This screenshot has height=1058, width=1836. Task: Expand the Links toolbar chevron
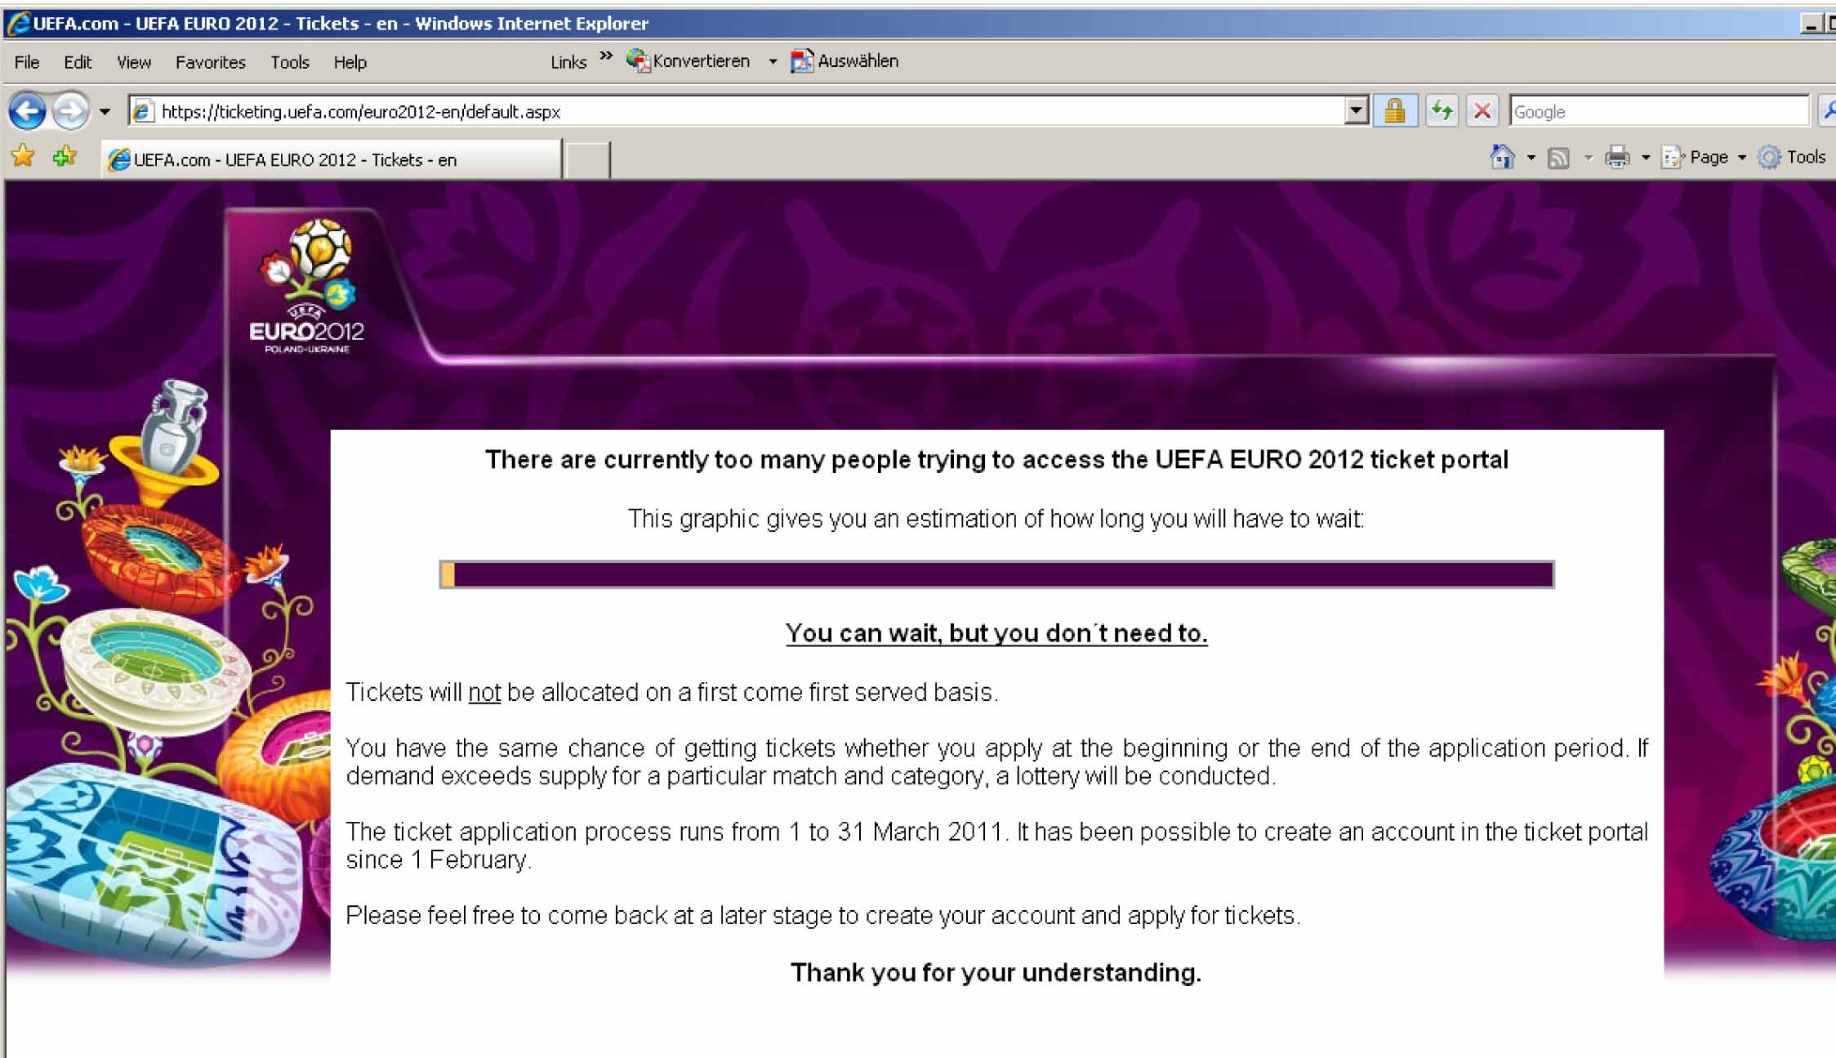(x=606, y=56)
